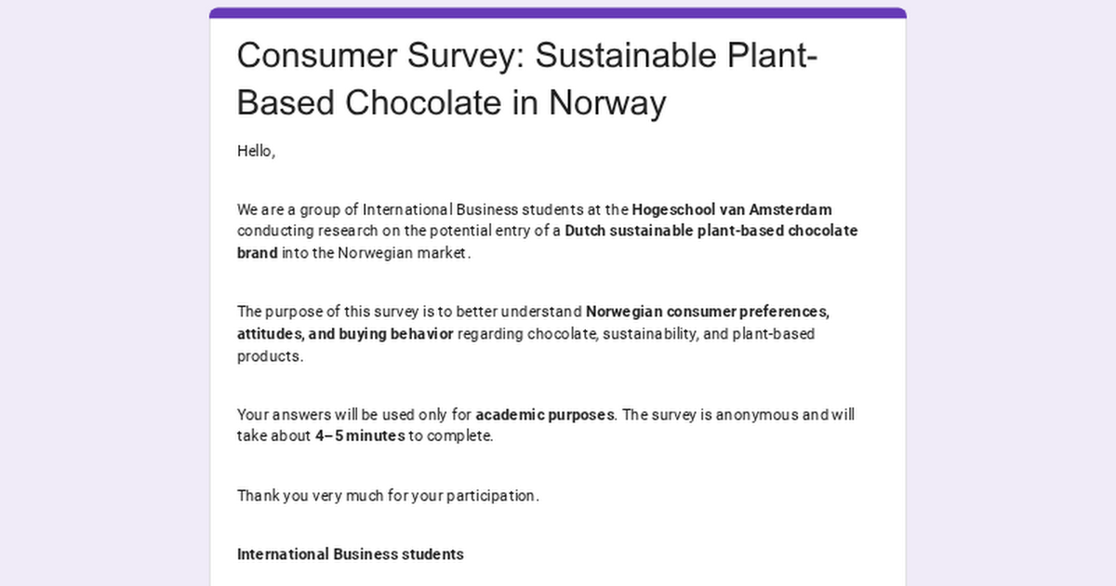Click the purple header bar atop the form
The width and height of the screenshot is (1116, 586).
coord(558,13)
